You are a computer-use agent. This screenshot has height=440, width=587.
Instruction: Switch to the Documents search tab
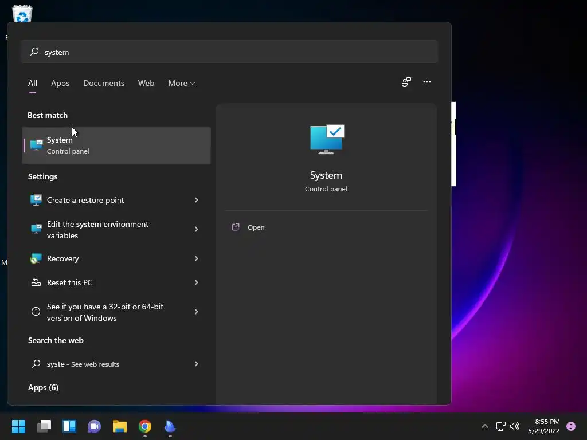coord(104,84)
